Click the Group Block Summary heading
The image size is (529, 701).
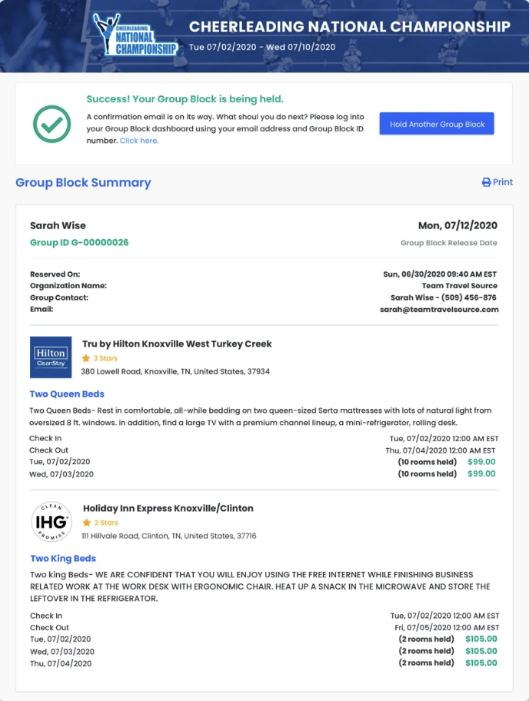tap(83, 183)
